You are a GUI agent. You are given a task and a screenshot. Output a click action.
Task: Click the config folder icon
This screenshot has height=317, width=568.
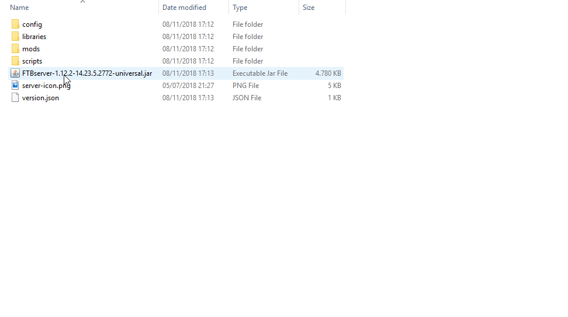coord(15,24)
